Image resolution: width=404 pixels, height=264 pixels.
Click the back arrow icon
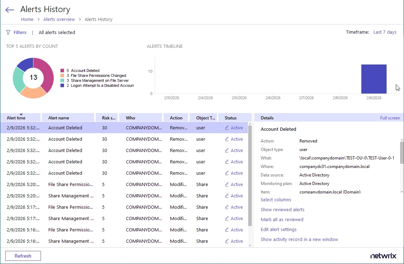coord(10,10)
